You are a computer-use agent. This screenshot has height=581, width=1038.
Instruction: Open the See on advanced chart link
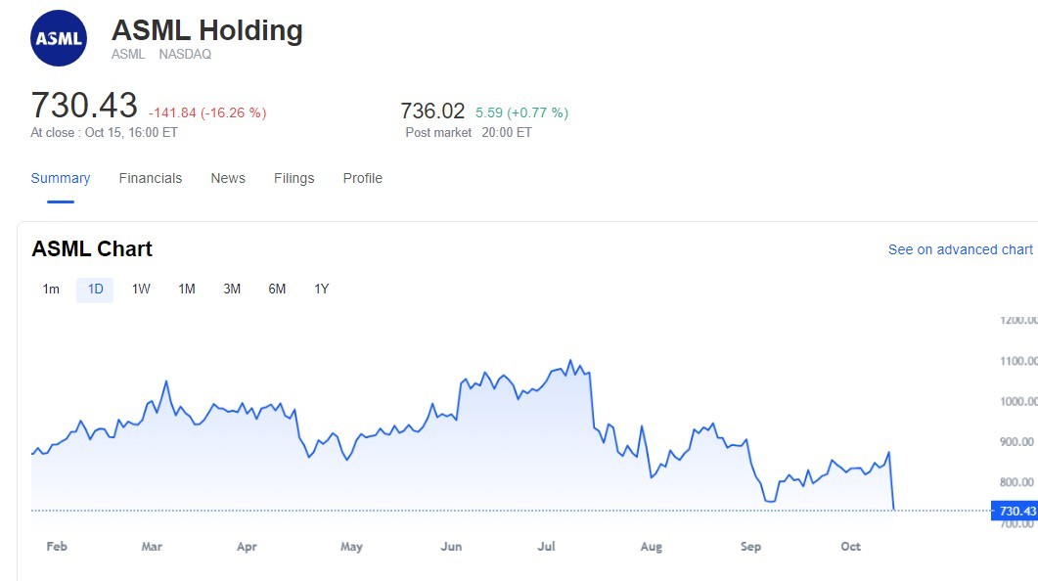coord(960,249)
